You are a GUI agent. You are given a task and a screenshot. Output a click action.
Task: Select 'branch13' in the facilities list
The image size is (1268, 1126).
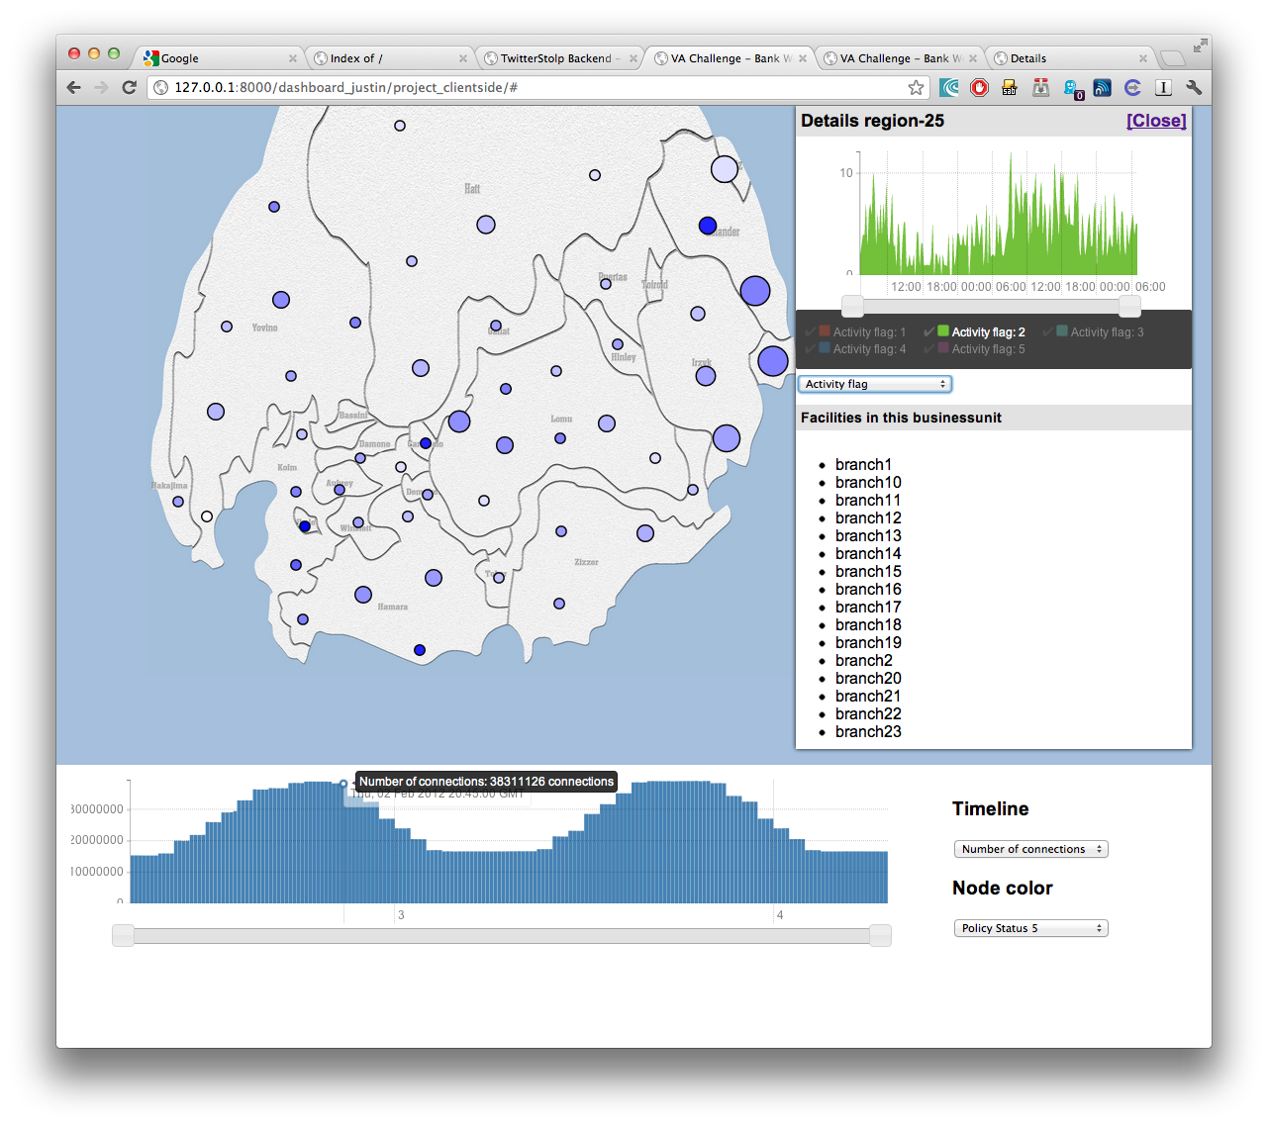click(868, 535)
